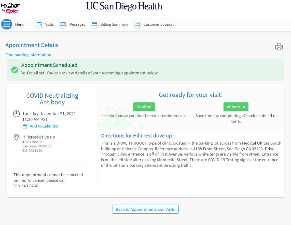Open the blue hamburger Menu icon

click(x=7, y=24)
